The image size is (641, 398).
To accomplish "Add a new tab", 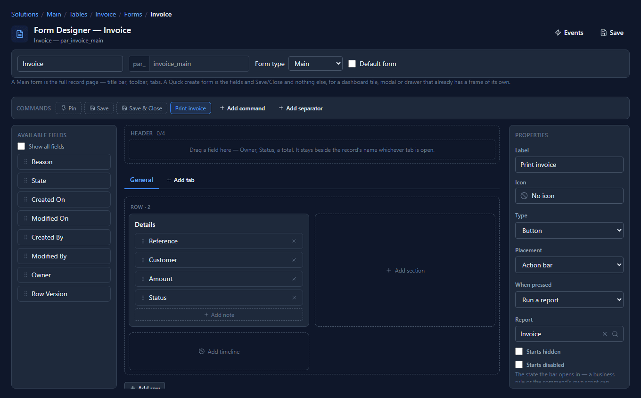I will (x=181, y=180).
